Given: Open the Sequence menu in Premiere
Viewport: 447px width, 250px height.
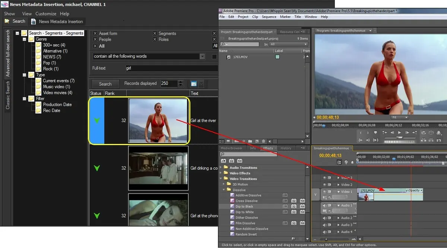Looking at the screenshot, I should pyautogui.click(x=269, y=17).
